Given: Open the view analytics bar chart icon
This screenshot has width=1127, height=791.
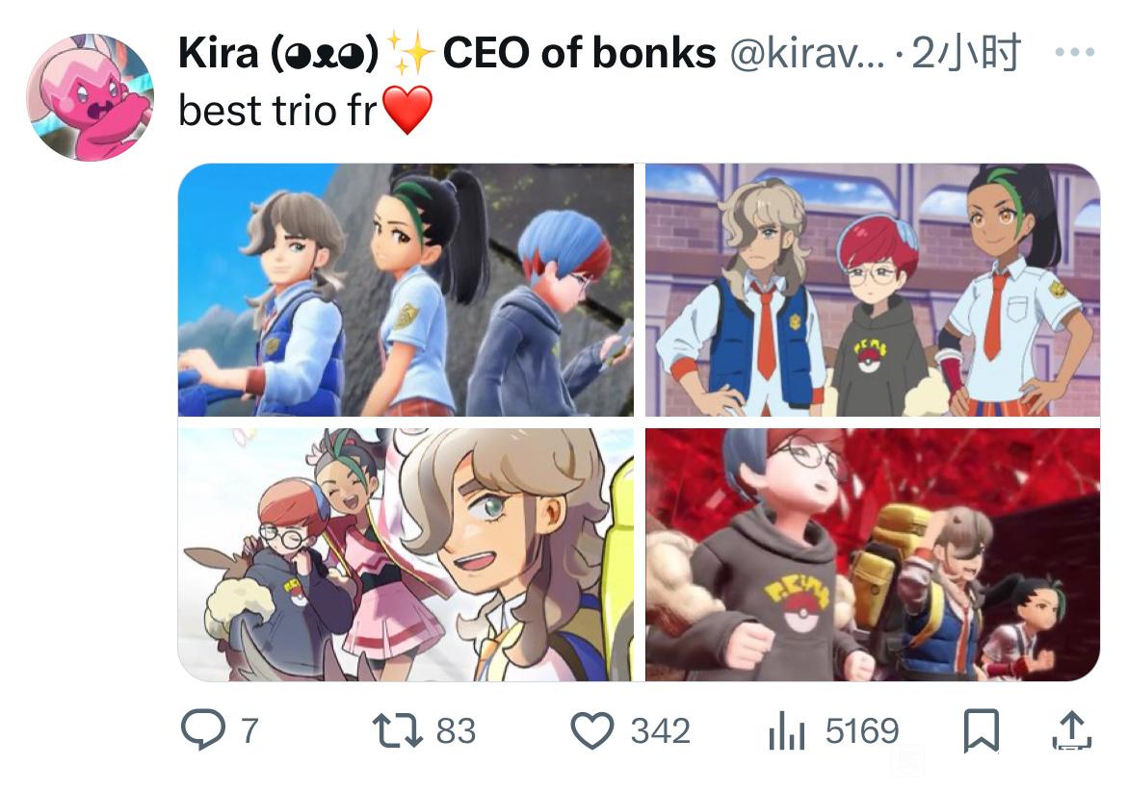Looking at the screenshot, I should (x=787, y=730).
